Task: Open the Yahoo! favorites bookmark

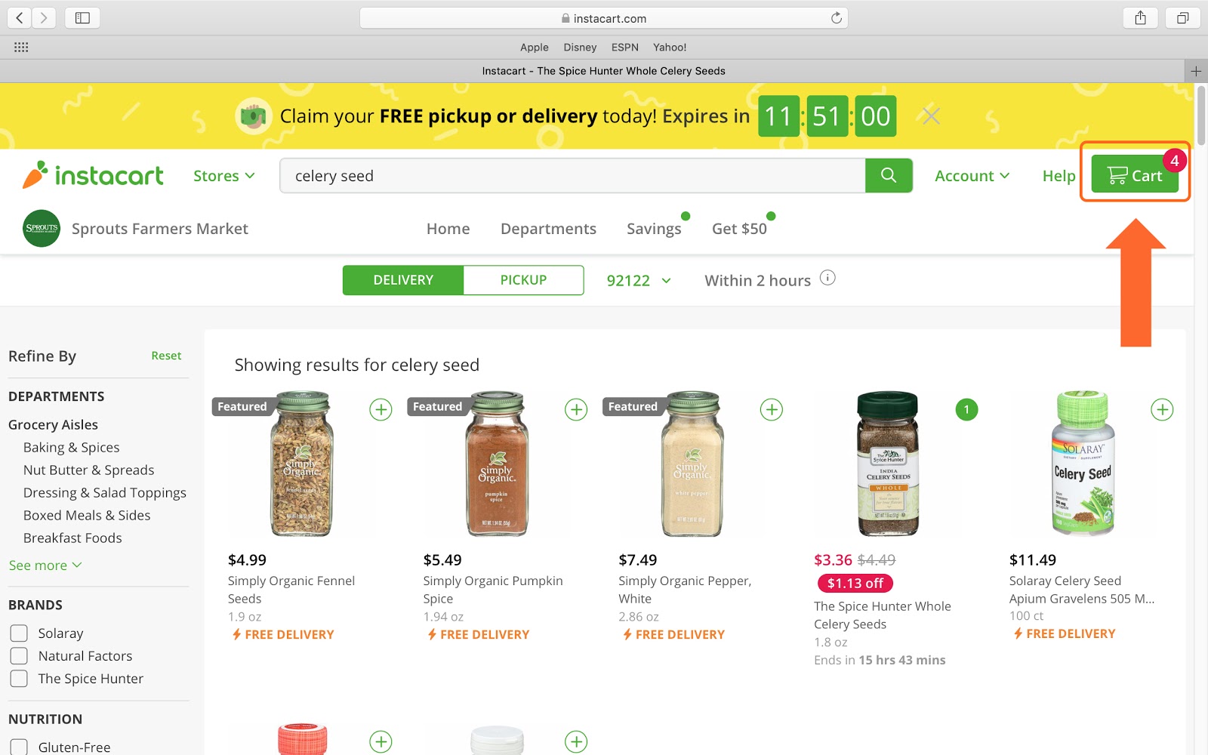Action: pyautogui.click(x=670, y=47)
